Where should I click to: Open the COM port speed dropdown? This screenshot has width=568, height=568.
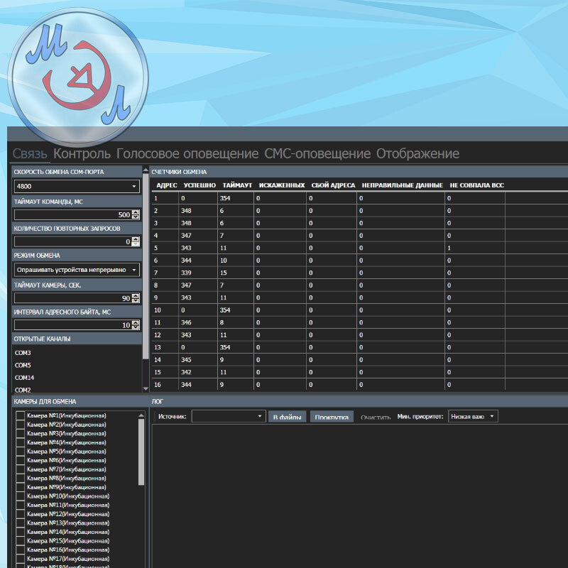[77, 186]
